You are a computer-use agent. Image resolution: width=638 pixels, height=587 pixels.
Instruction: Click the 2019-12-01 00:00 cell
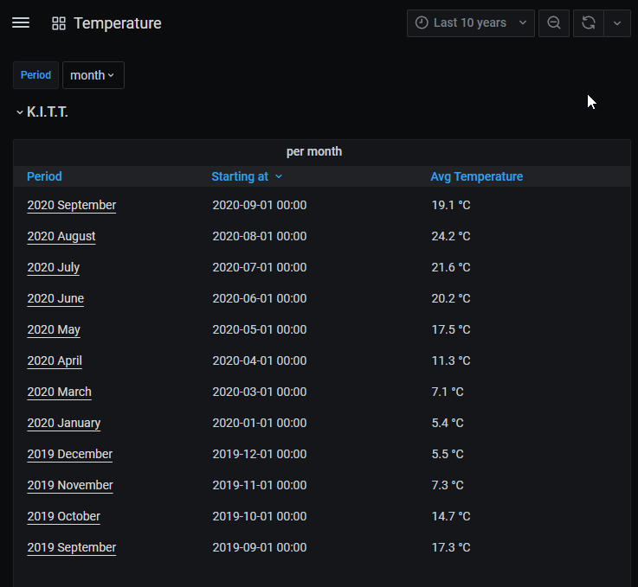coord(260,454)
